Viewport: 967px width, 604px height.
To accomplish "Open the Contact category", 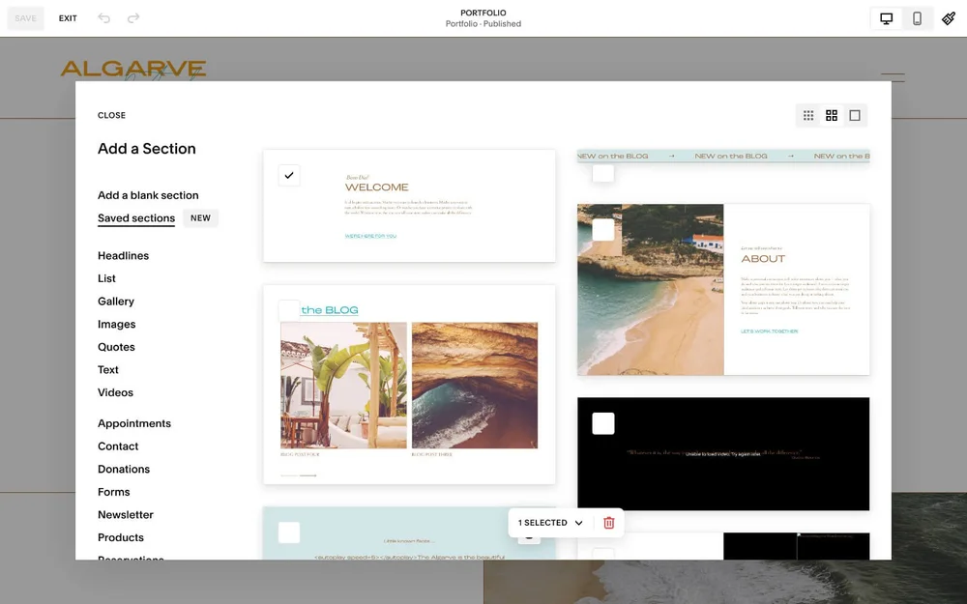I will click(x=118, y=446).
